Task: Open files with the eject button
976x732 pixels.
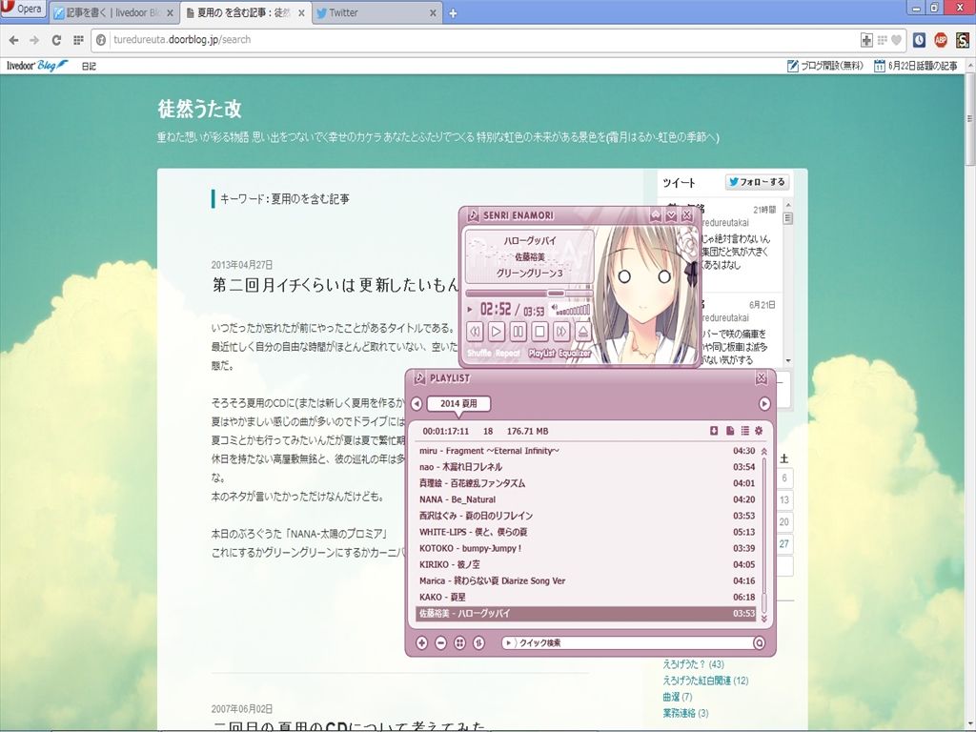Action: (582, 331)
